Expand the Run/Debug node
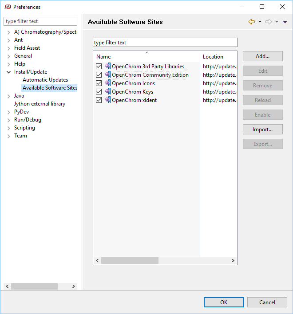The width and height of the screenshot is (293, 314). pyautogui.click(x=8, y=120)
